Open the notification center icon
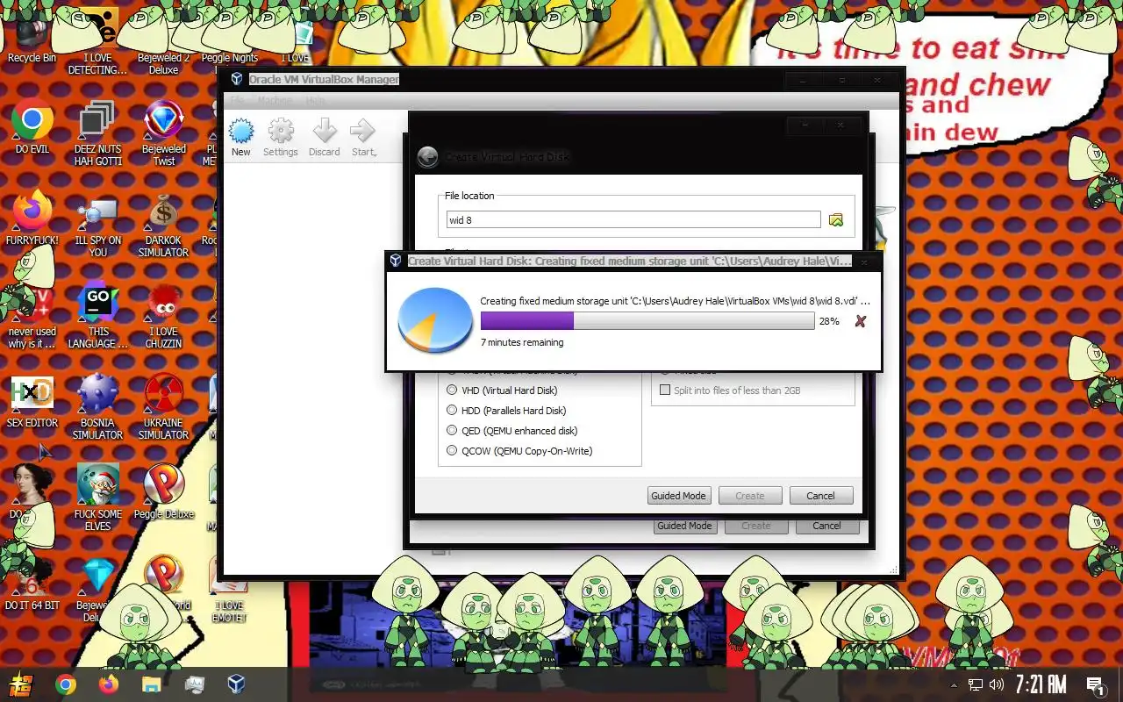 point(1095,684)
